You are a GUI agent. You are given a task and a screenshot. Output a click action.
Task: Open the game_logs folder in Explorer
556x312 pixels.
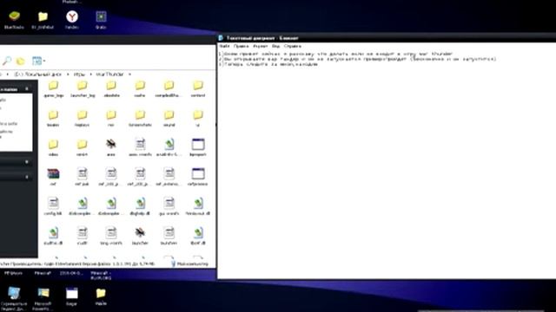[x=53, y=88]
